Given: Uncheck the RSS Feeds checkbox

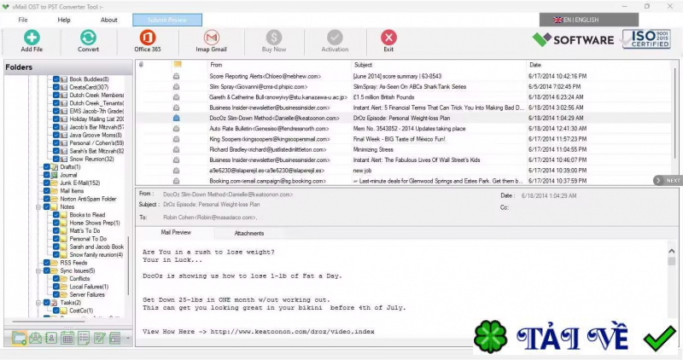Looking at the screenshot, I should click(47, 263).
